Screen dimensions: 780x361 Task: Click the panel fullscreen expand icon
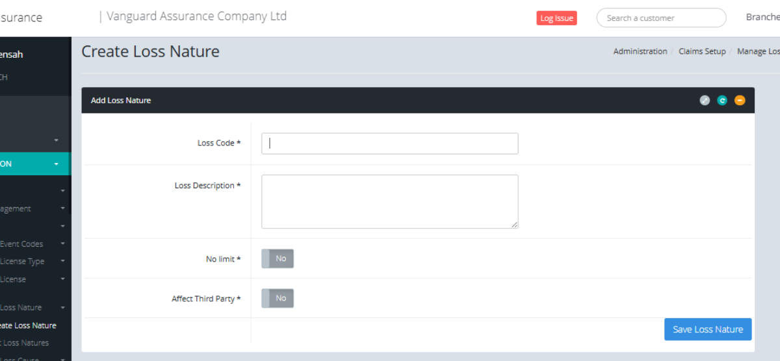pyautogui.click(x=705, y=100)
